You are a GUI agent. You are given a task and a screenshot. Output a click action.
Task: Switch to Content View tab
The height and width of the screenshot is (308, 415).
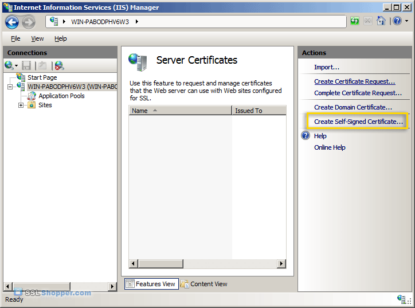click(203, 284)
